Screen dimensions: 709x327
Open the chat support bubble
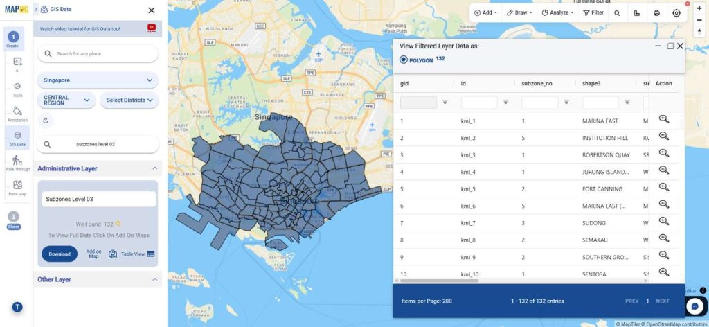695,306
